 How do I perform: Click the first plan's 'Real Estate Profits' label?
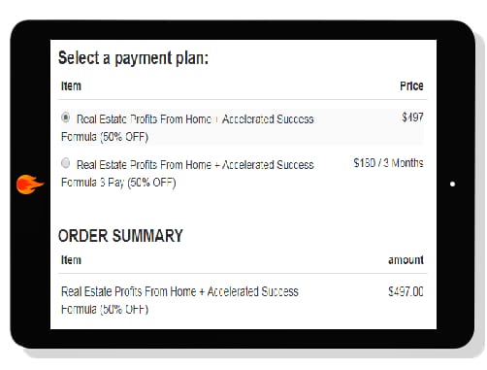click(x=117, y=119)
